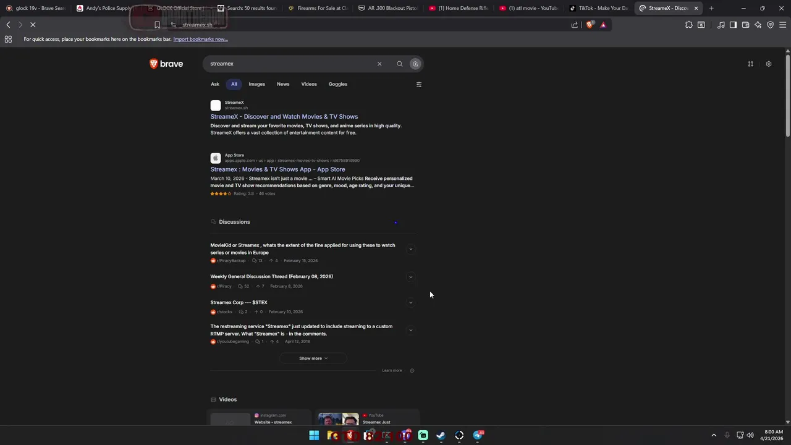Viewport: 791px width, 445px height.
Task: Switch to the TikTok browser tab
Action: (598, 8)
